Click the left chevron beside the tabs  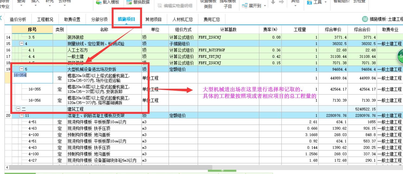coord(1,18)
